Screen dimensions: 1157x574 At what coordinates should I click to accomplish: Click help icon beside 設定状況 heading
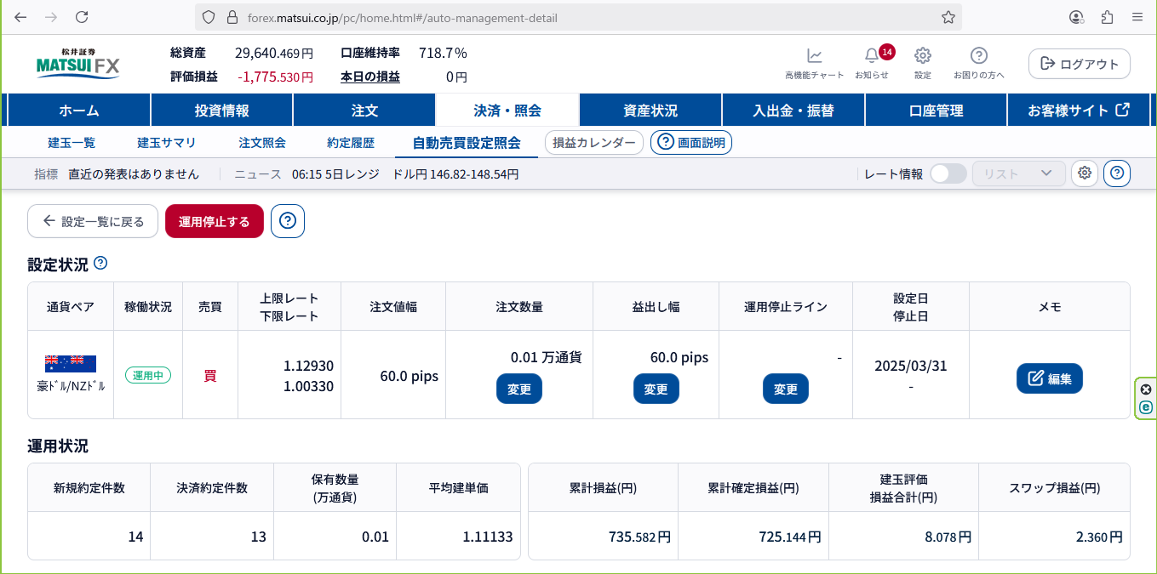pos(100,263)
